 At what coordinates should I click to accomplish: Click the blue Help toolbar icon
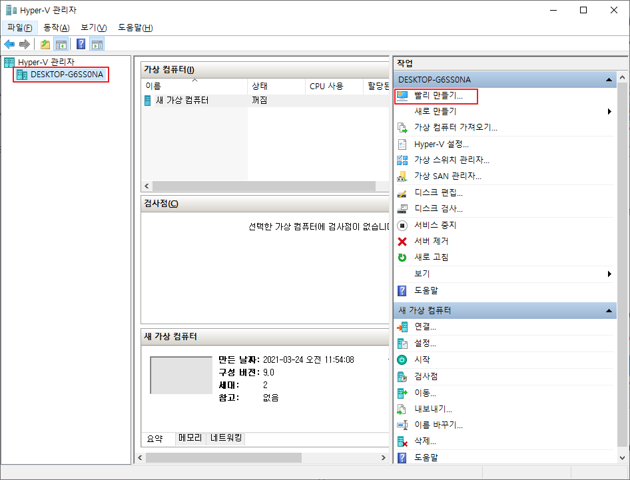(81, 44)
